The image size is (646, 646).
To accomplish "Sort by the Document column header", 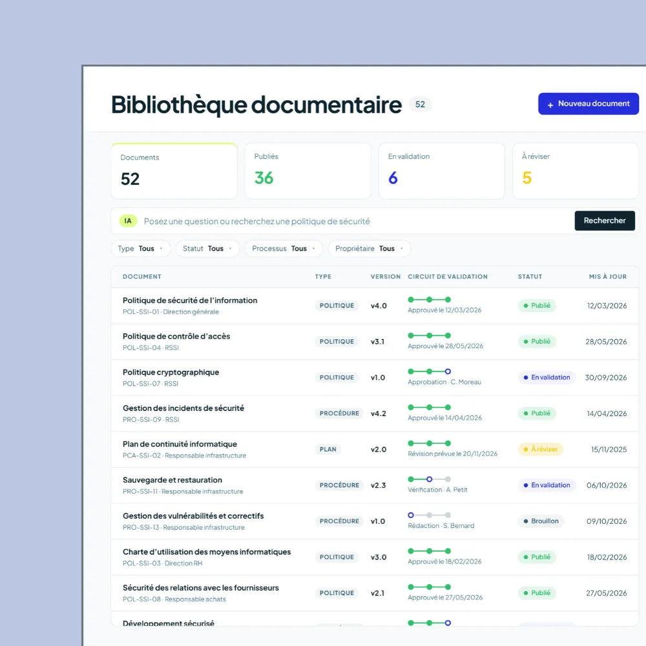I will tap(141, 276).
